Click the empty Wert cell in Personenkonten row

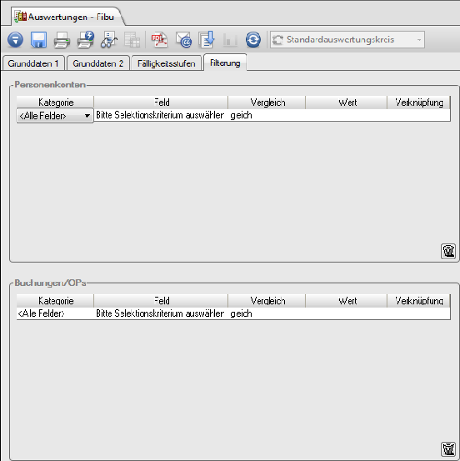pyautogui.click(x=346, y=115)
